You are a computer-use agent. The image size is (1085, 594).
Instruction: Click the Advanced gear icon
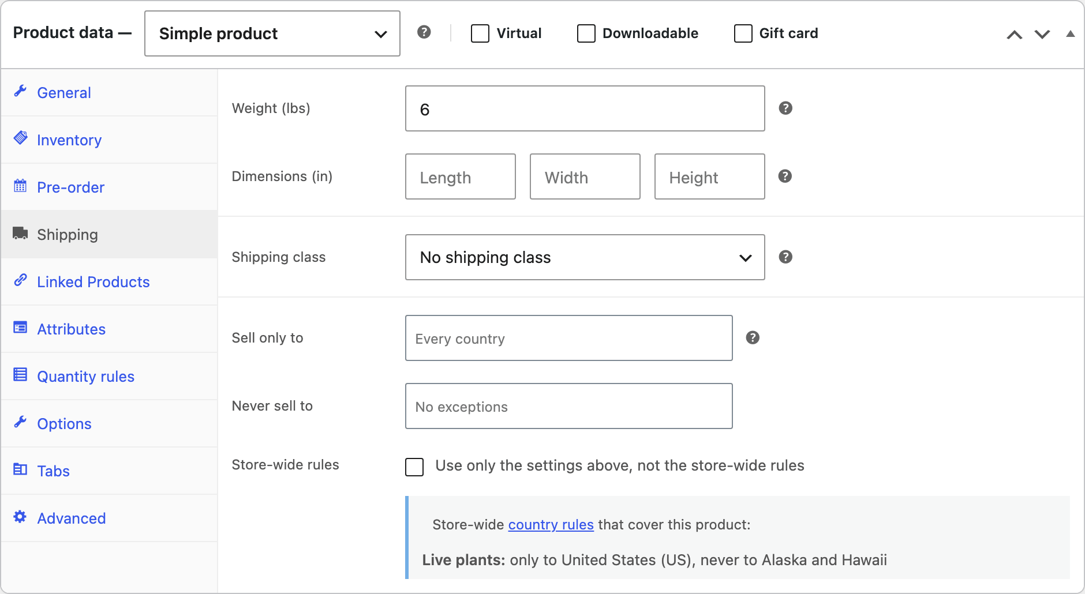21,517
